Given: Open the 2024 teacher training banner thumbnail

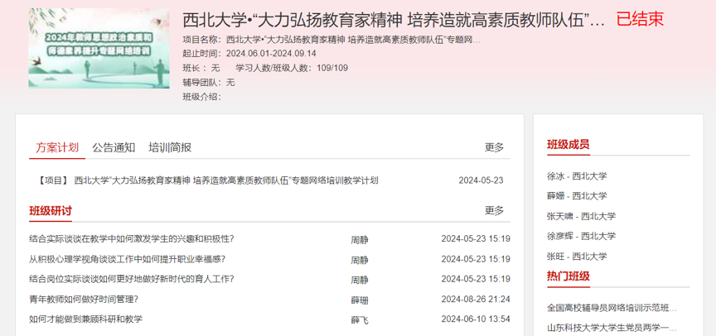Looking at the screenshot, I should pyautogui.click(x=99, y=48).
